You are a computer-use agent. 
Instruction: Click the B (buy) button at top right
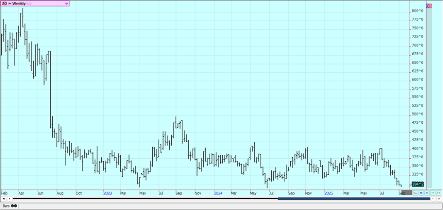click(427, 6)
